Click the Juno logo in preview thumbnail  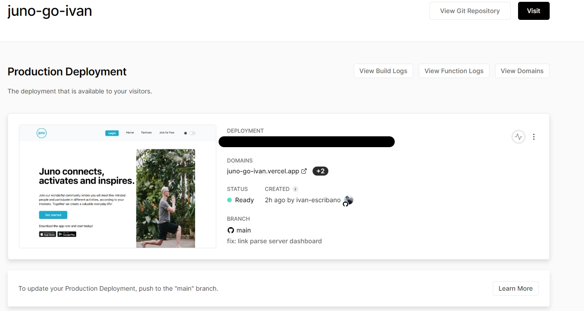[42, 133]
